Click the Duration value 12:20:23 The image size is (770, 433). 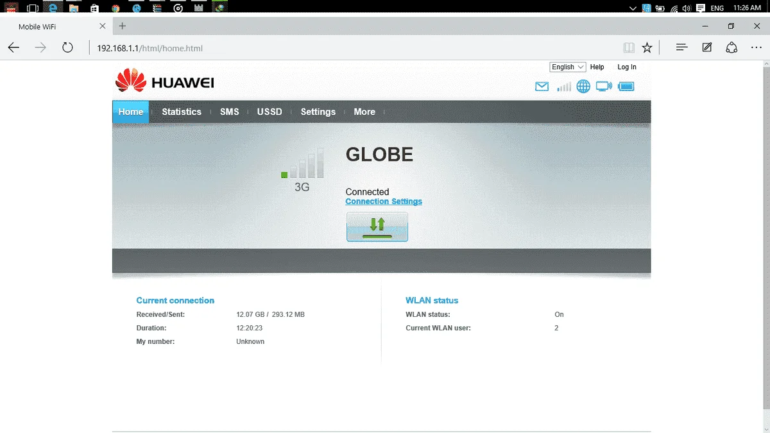250,328
